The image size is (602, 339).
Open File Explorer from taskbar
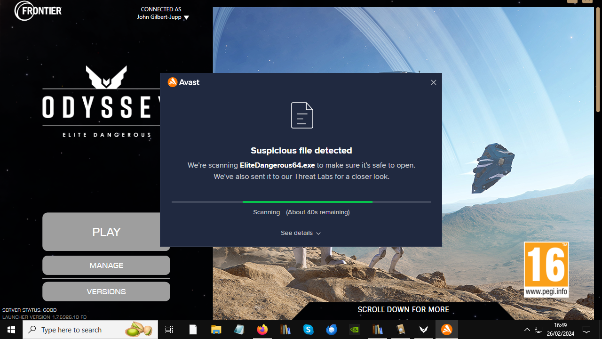coord(216,330)
